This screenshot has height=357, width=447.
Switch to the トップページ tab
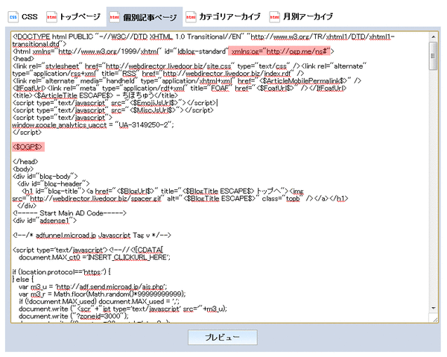74,17
